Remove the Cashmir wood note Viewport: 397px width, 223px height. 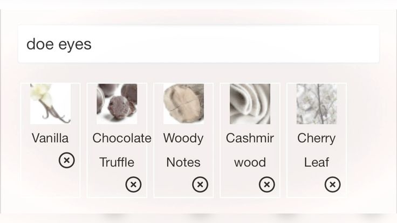266,185
